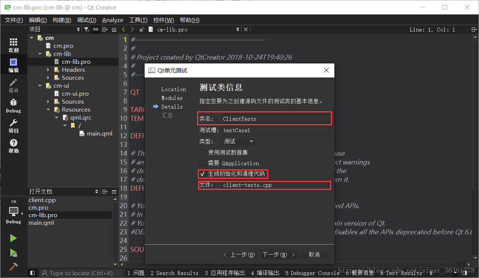Image resolution: width=479 pixels, height=278 pixels.
Task: Open the Design (设计) mode
Action: [13, 85]
